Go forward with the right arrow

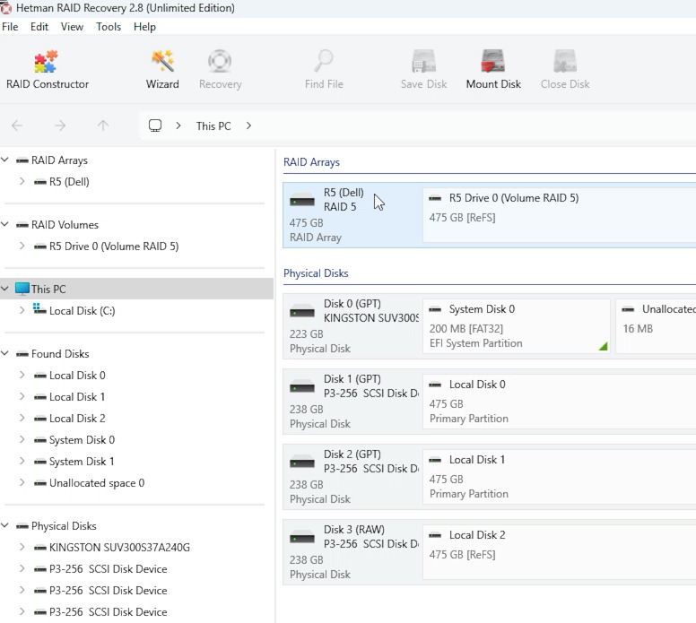pos(60,126)
